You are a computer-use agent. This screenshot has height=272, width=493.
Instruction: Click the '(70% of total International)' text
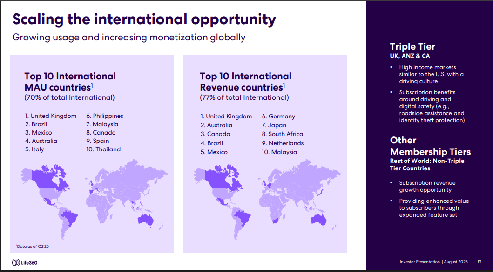[69, 97]
